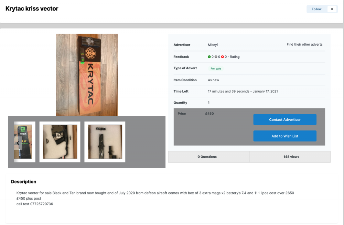This screenshot has height=225, width=344.
Task: Follow this Krytac kriss vector advert
Action: point(316,9)
